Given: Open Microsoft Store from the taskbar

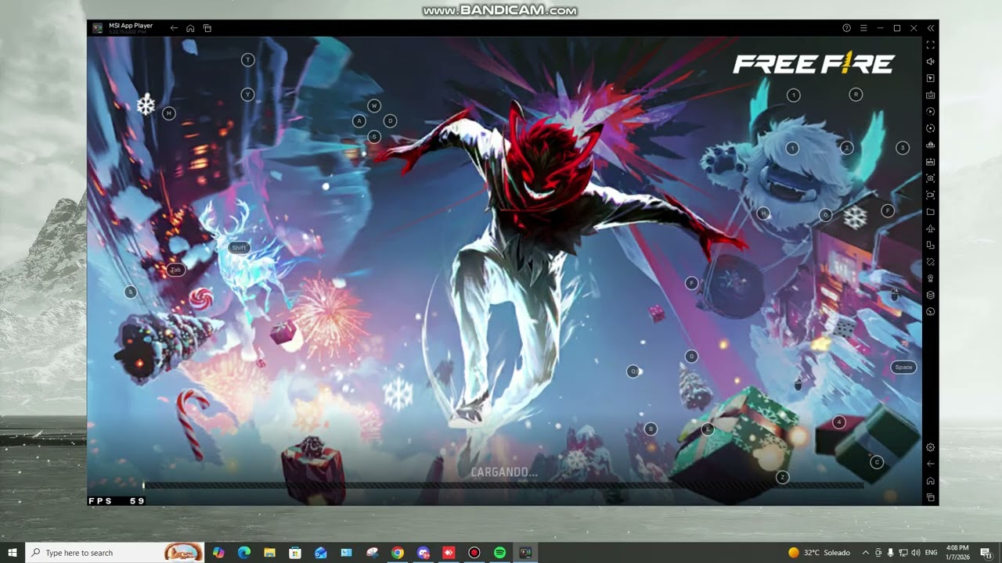Looking at the screenshot, I should tap(295, 553).
